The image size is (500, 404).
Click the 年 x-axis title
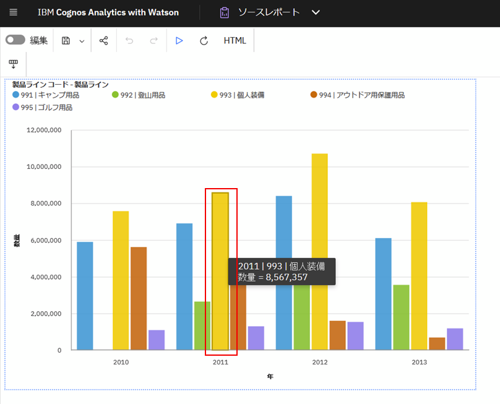(270, 377)
